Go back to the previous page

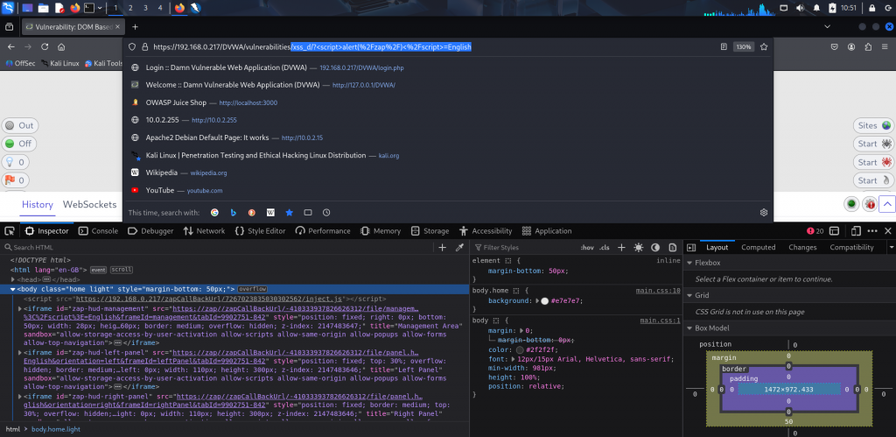pos(10,47)
